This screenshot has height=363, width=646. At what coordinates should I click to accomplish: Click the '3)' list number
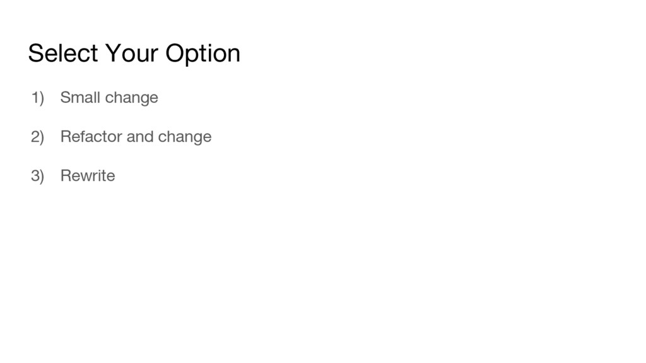[x=38, y=176]
